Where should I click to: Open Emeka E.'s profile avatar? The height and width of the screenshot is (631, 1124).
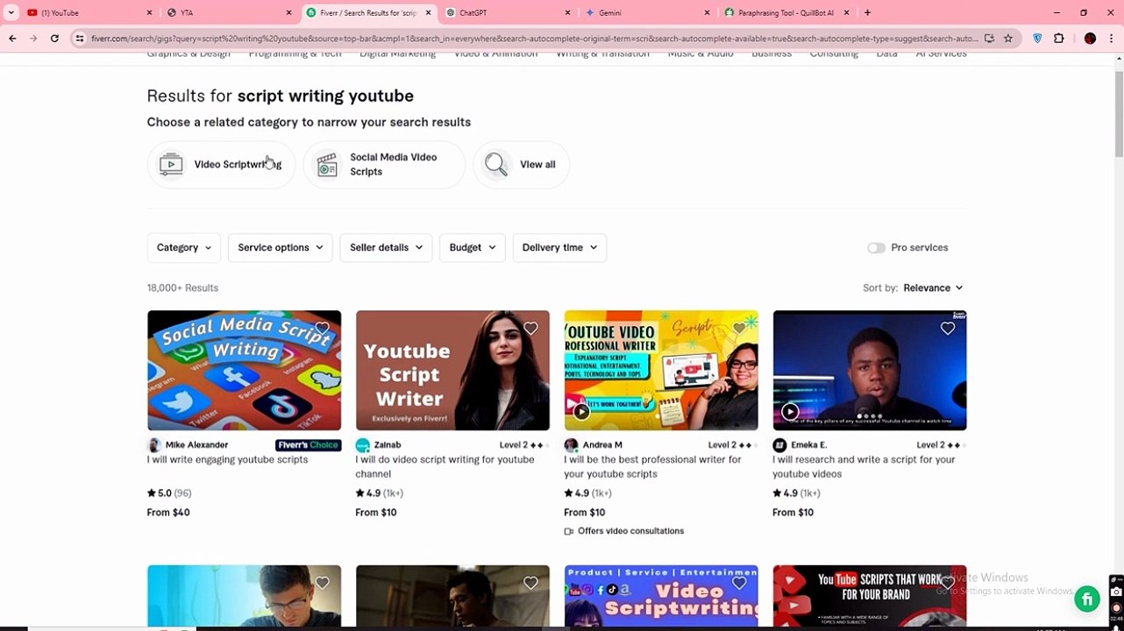point(779,445)
